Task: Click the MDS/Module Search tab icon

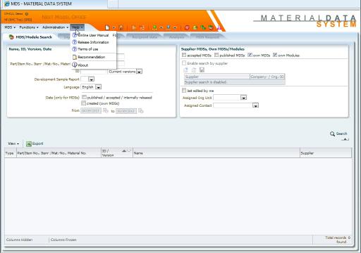Action: (11, 37)
